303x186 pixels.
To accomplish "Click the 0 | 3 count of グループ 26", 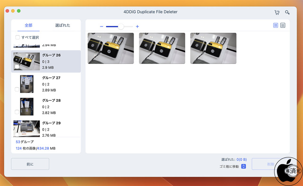I will tap(46, 62).
